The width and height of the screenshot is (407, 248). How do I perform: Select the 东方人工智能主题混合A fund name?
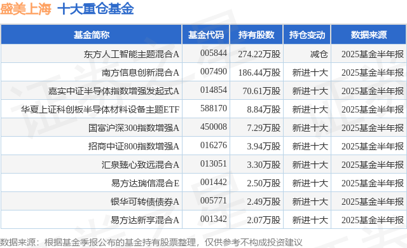point(132,54)
